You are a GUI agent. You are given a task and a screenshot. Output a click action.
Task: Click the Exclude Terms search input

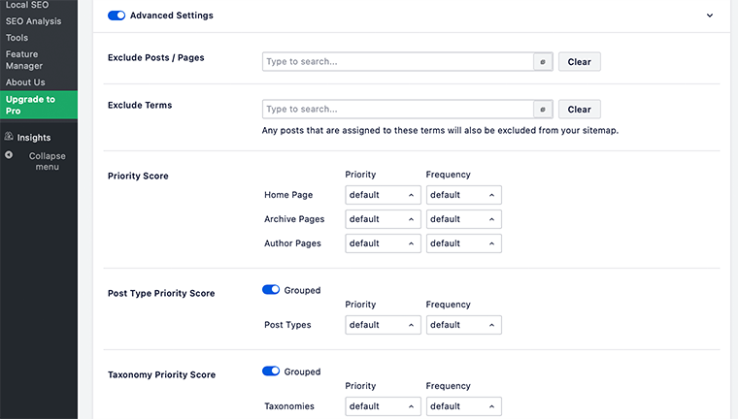(398, 110)
